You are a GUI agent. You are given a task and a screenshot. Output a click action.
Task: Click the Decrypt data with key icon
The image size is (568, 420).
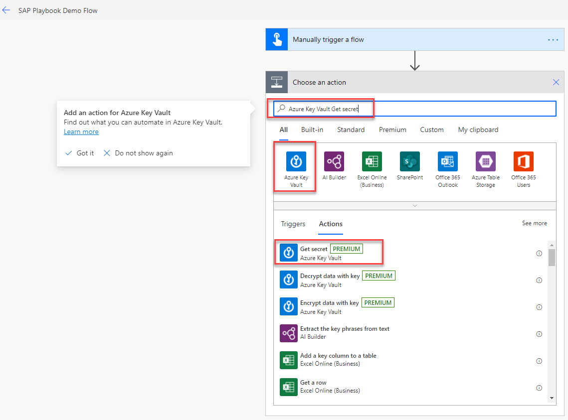pyautogui.click(x=289, y=280)
